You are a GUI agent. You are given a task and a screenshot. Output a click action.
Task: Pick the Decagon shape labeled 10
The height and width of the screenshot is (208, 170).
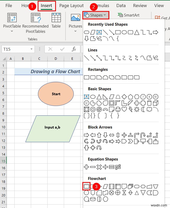click(x=156, y=97)
